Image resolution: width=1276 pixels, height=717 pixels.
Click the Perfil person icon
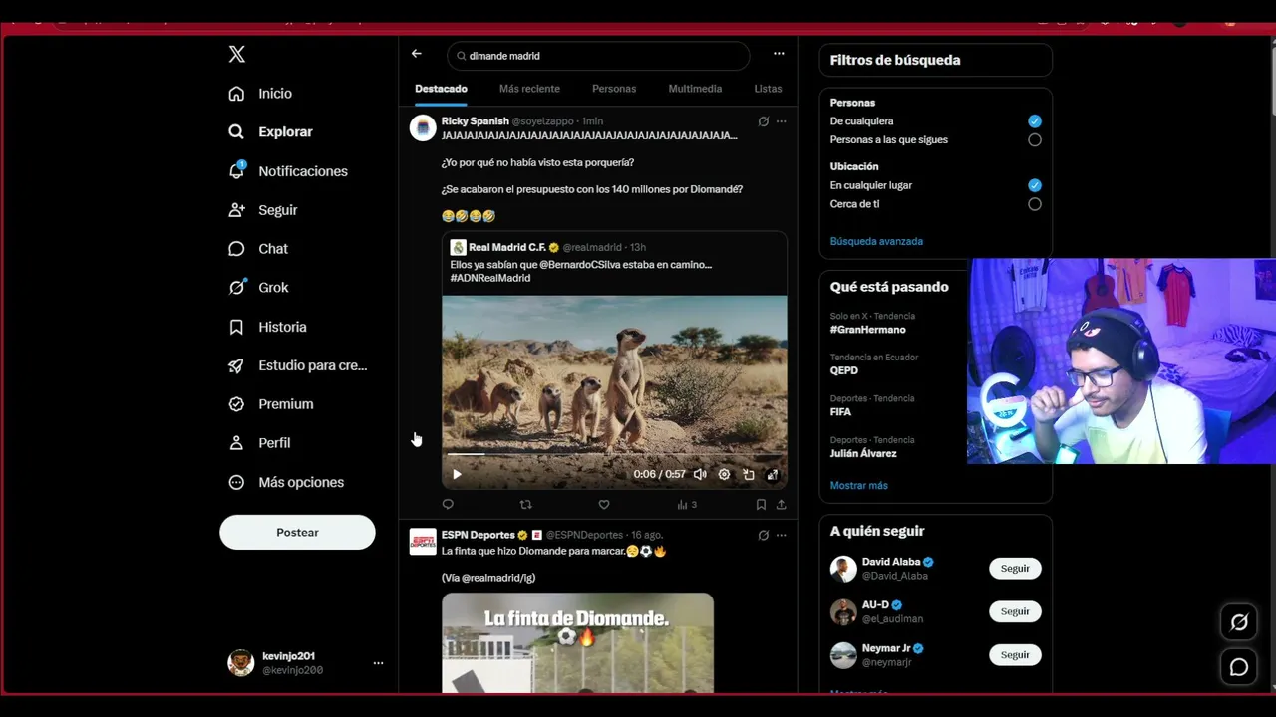click(236, 443)
